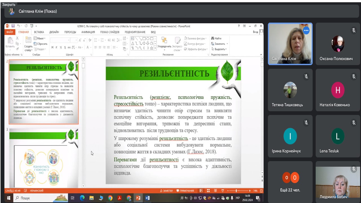This screenshot has height=203, width=361.
Task: Open the Layout (Макет) dropdown
Action: 40,38
